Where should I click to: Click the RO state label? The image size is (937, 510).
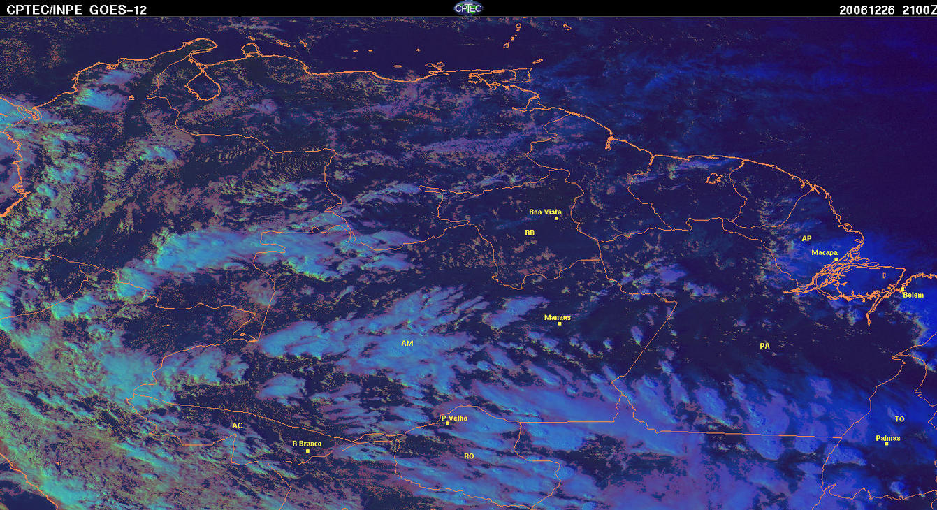(469, 456)
